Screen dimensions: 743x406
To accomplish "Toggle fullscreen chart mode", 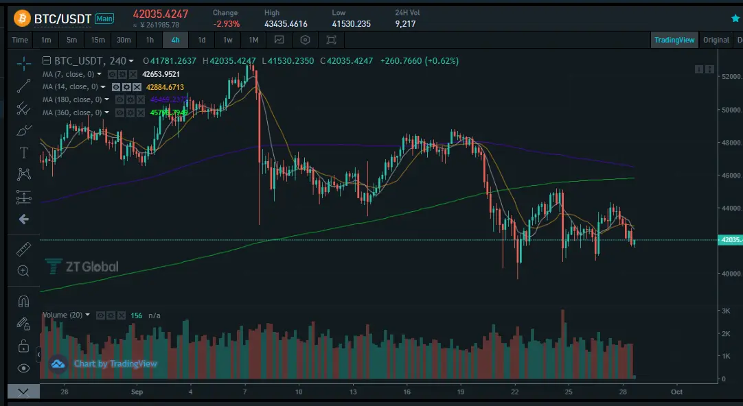I will click(331, 40).
